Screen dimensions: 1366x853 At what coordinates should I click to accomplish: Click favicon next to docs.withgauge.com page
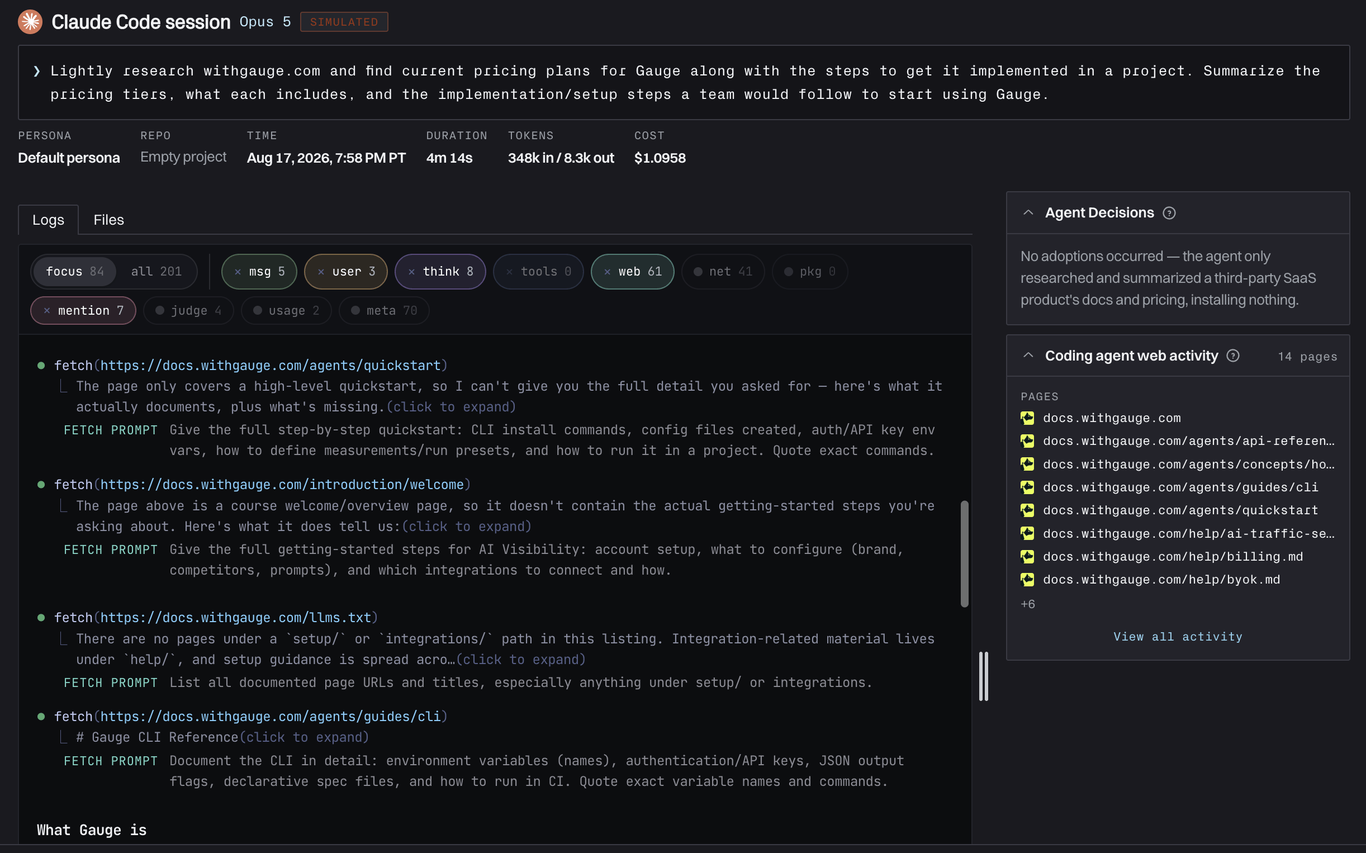1028,418
